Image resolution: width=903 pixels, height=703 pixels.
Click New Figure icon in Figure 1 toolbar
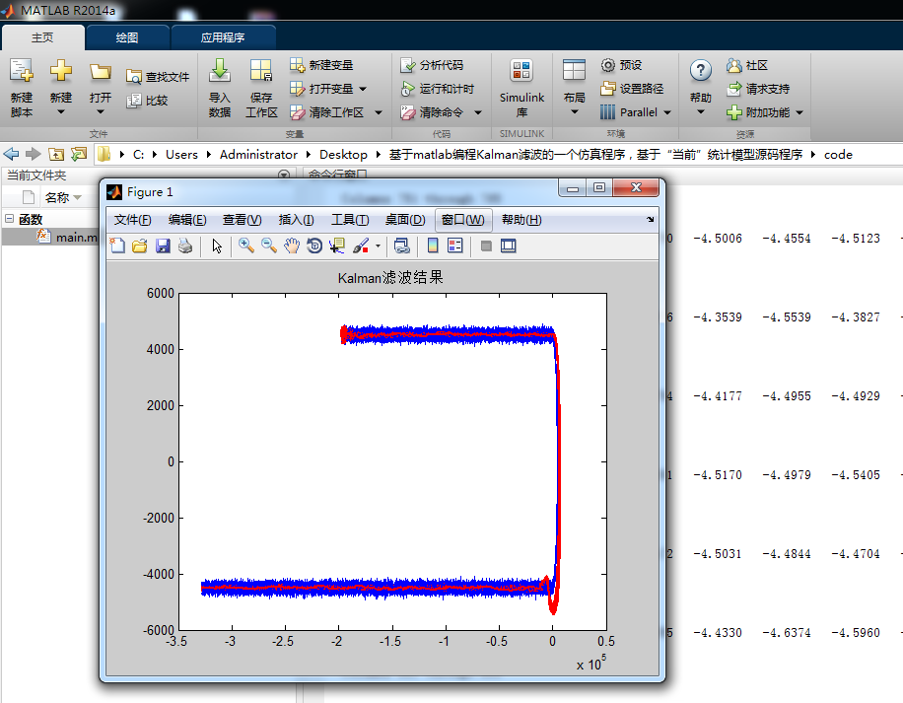[117, 246]
